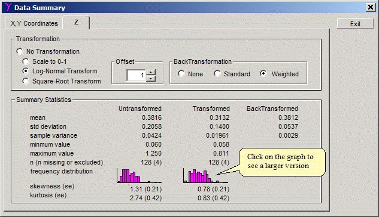Click Transformed maximum value 0.811
This screenshot has height=217, width=379.
point(221,153)
